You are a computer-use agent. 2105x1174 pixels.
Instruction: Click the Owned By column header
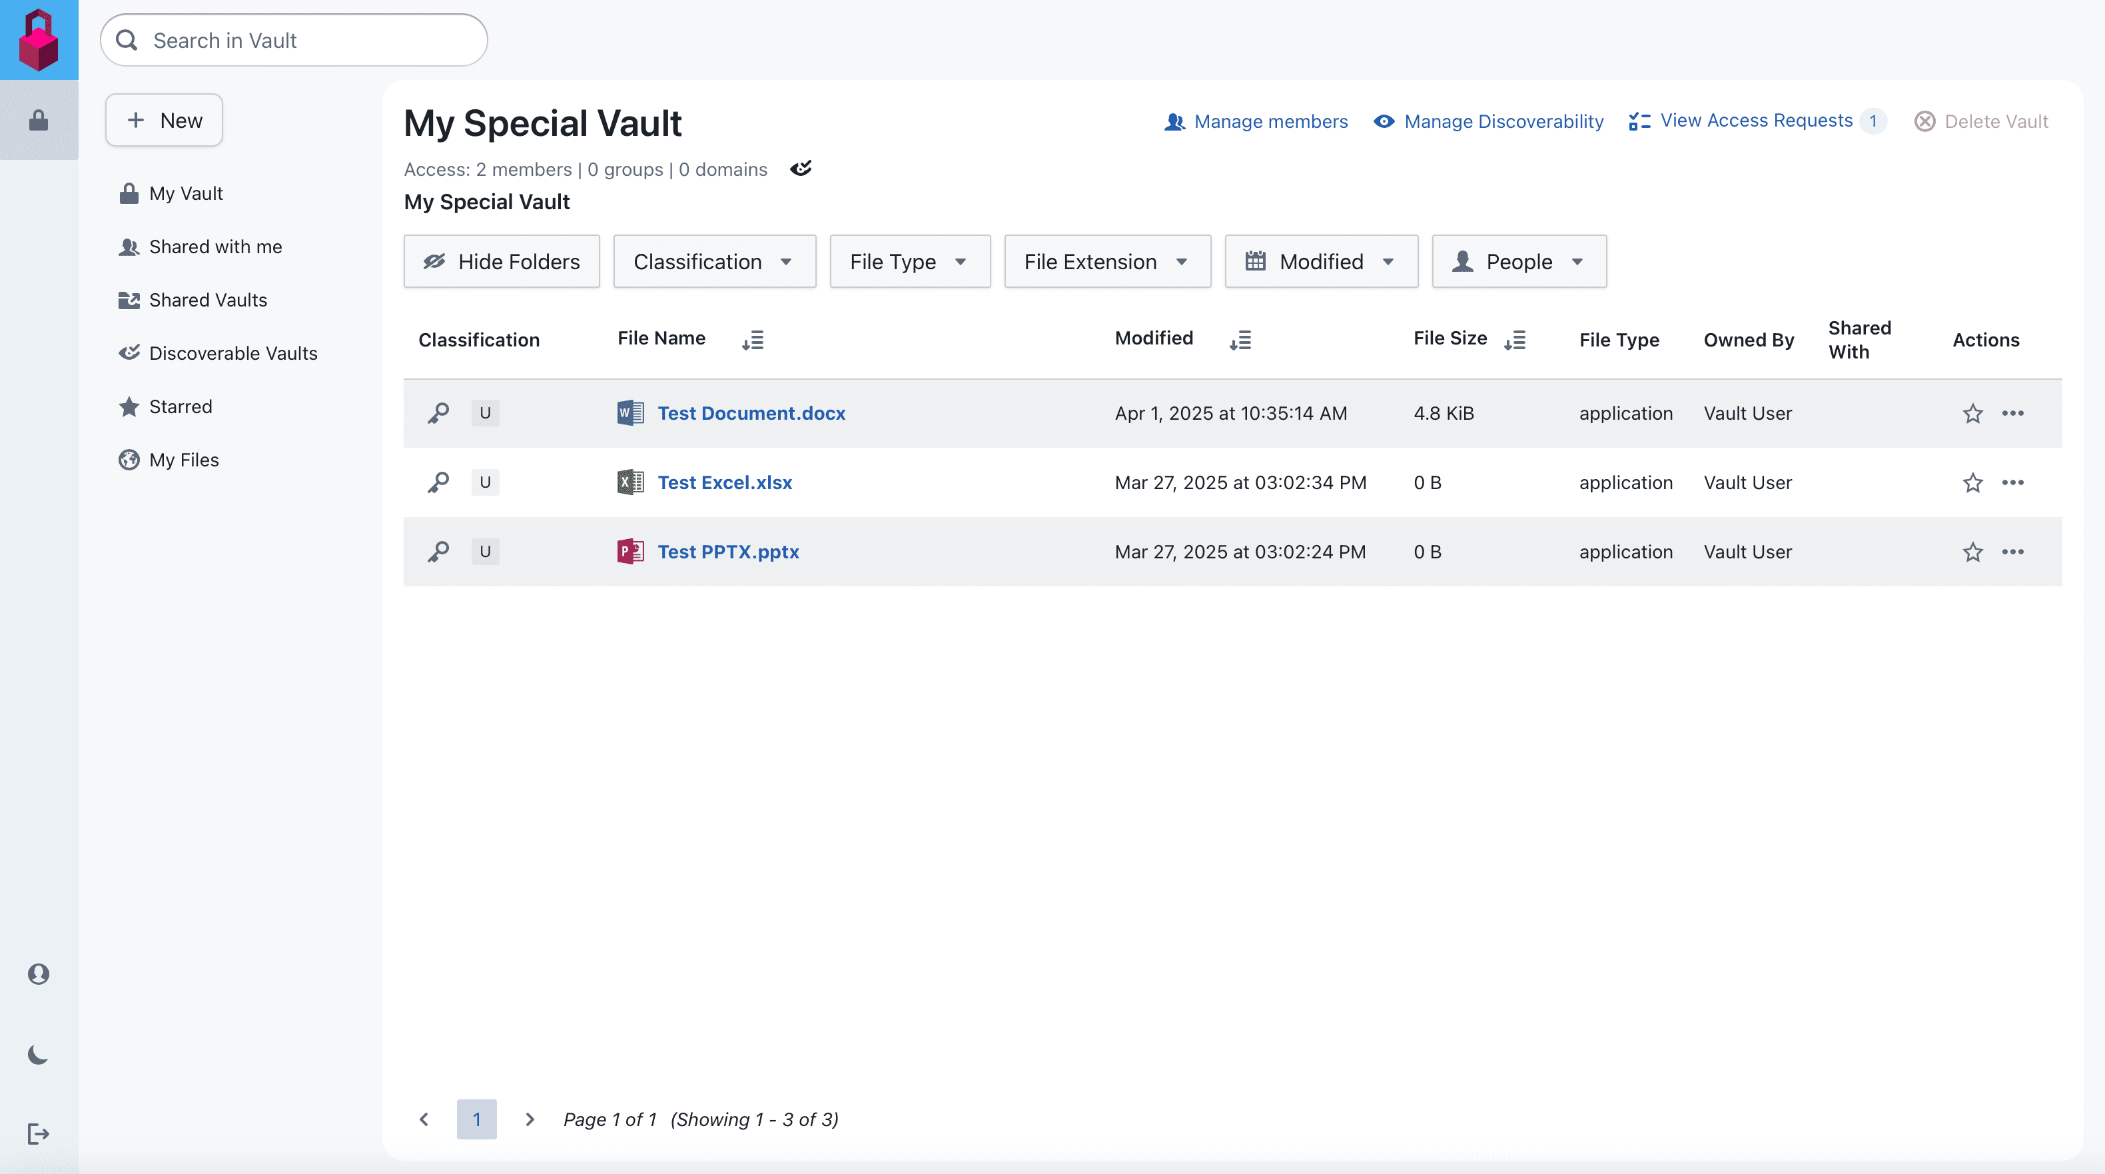[x=1749, y=340]
